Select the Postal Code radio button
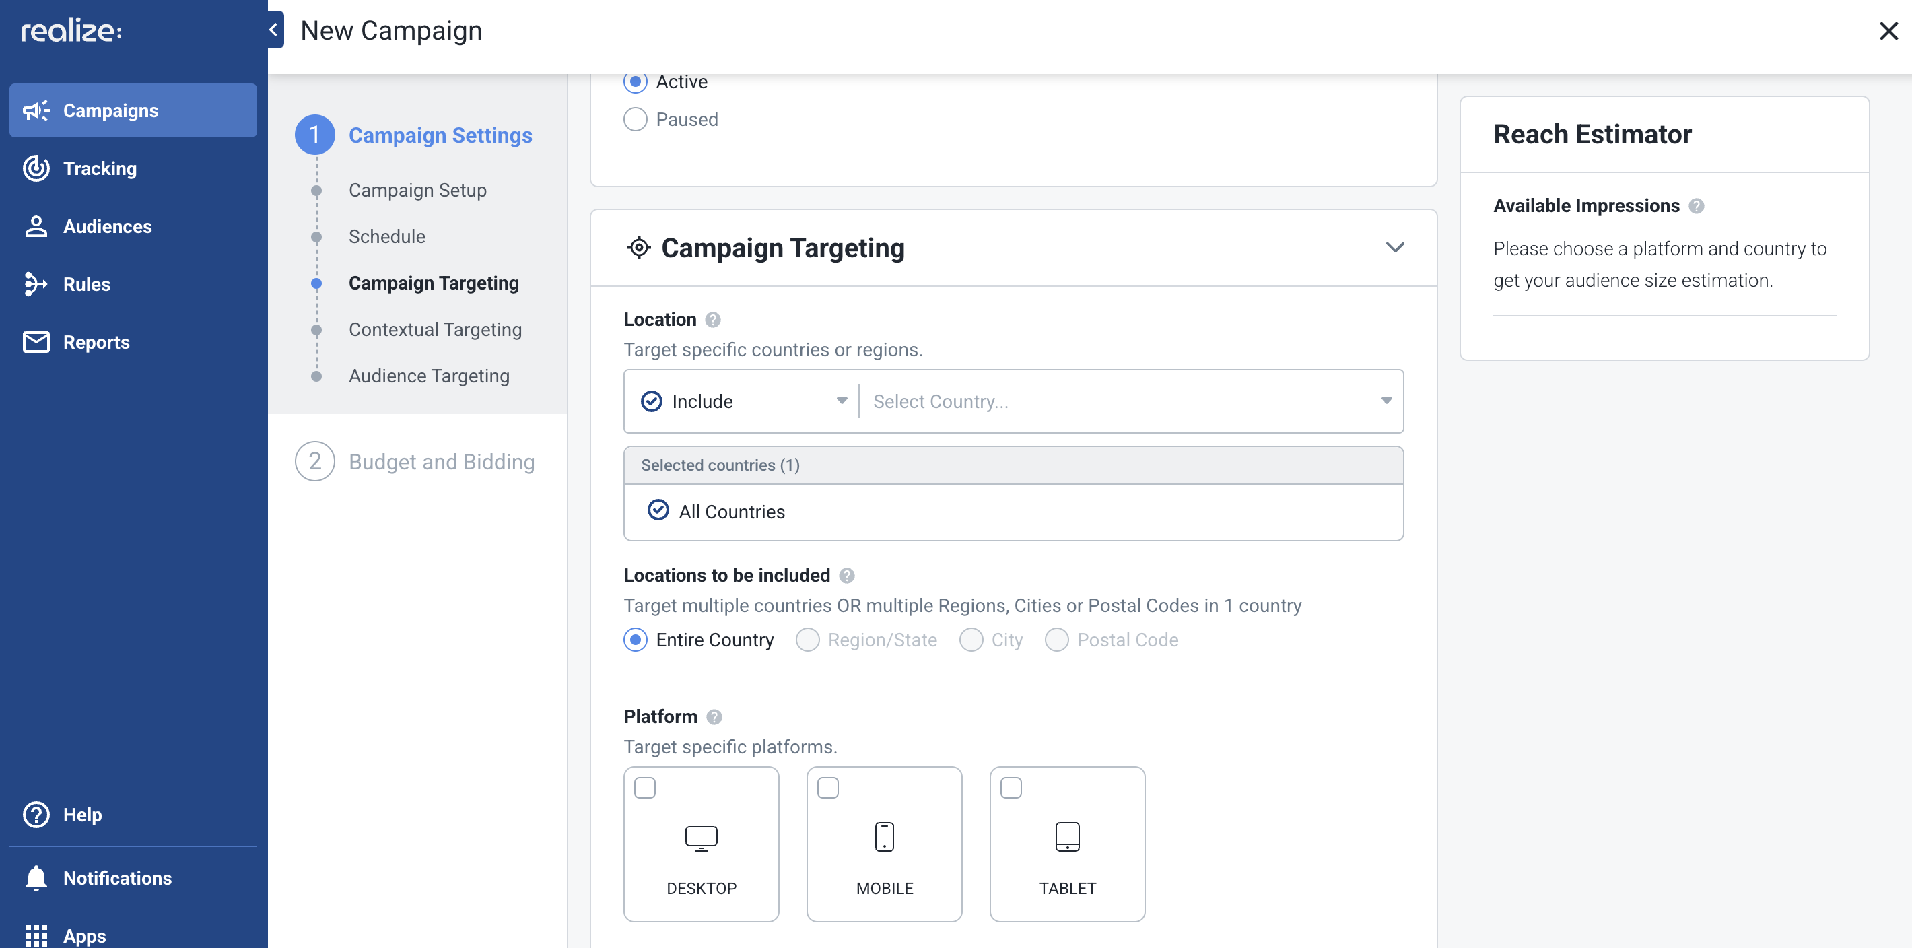Image resolution: width=1912 pixels, height=948 pixels. point(1056,640)
